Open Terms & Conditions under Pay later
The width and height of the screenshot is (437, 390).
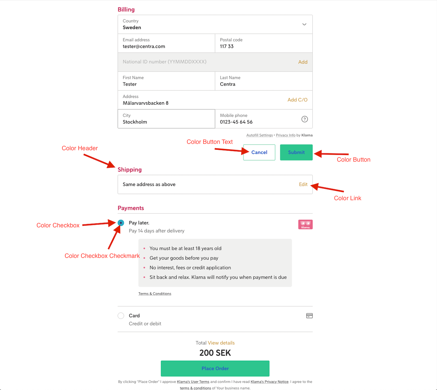click(x=154, y=293)
